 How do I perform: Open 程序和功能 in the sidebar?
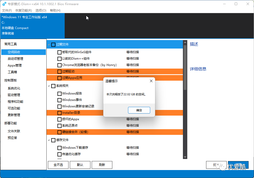coord(15,102)
